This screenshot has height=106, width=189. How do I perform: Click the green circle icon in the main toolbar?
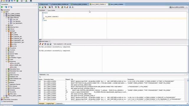point(17,1)
